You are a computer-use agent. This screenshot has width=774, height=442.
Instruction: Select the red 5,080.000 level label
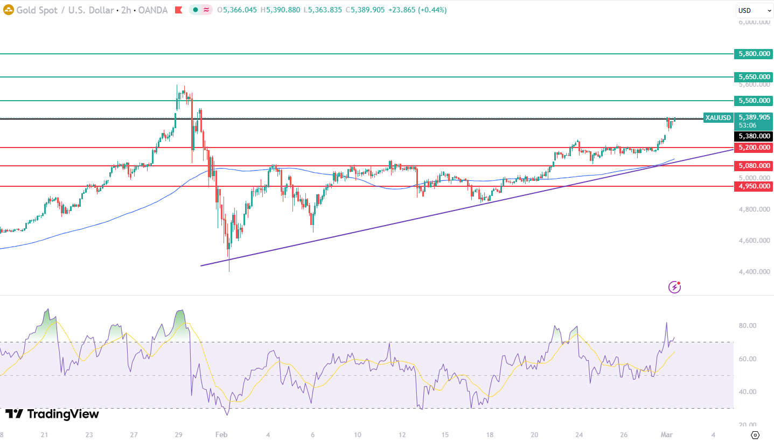pyautogui.click(x=754, y=166)
